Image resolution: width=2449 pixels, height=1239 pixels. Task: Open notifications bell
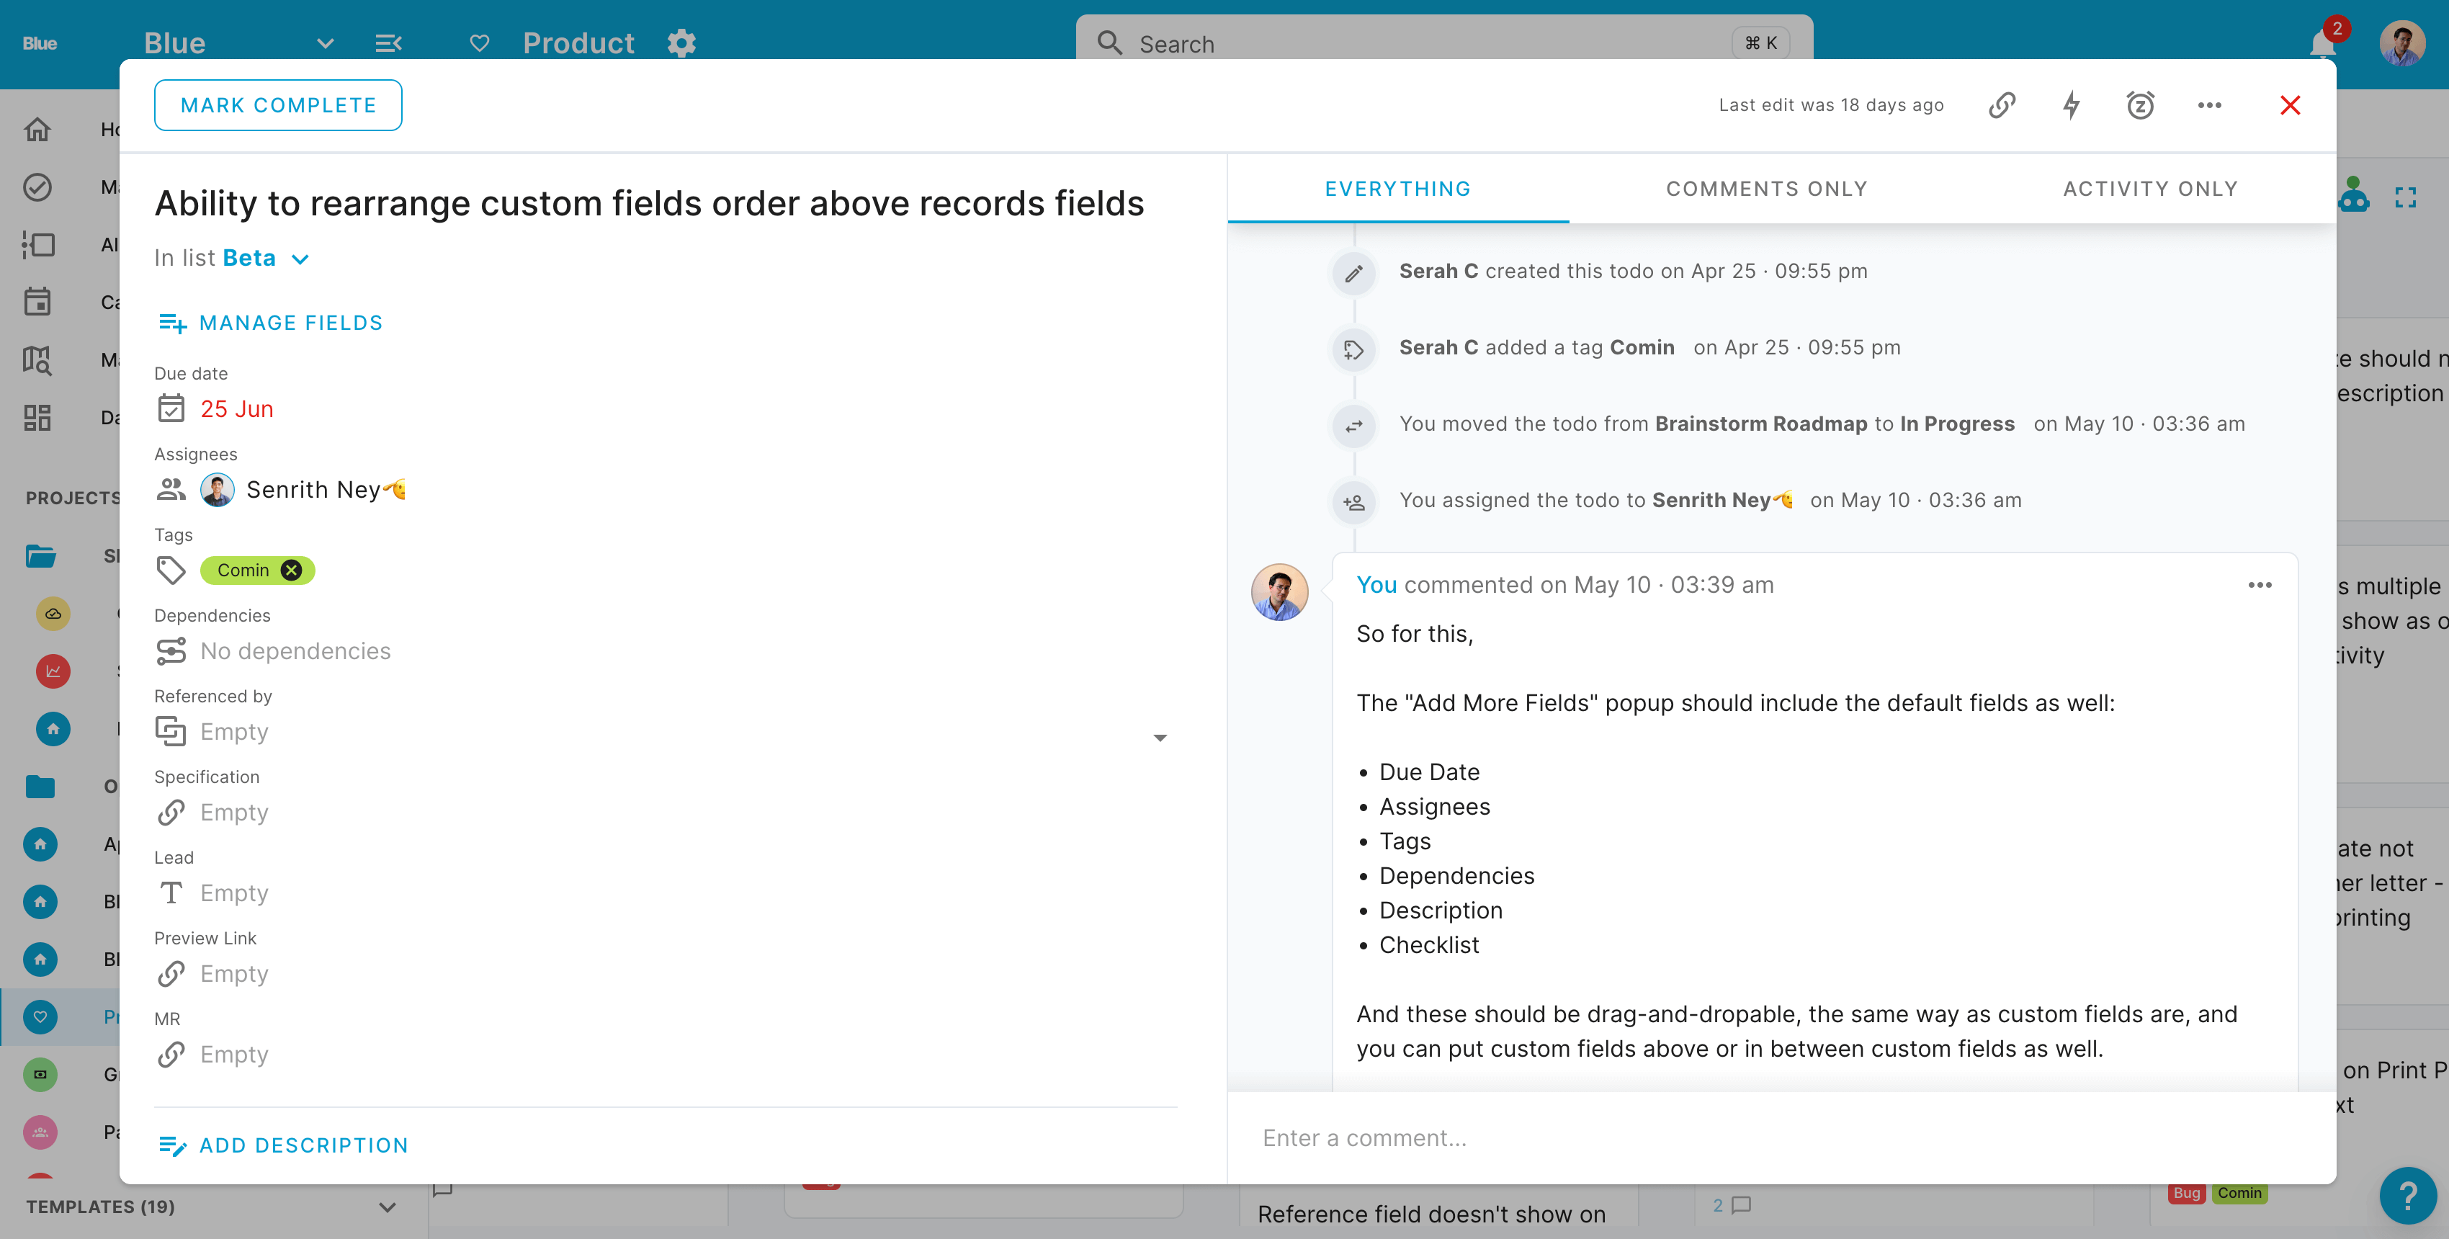[2322, 44]
